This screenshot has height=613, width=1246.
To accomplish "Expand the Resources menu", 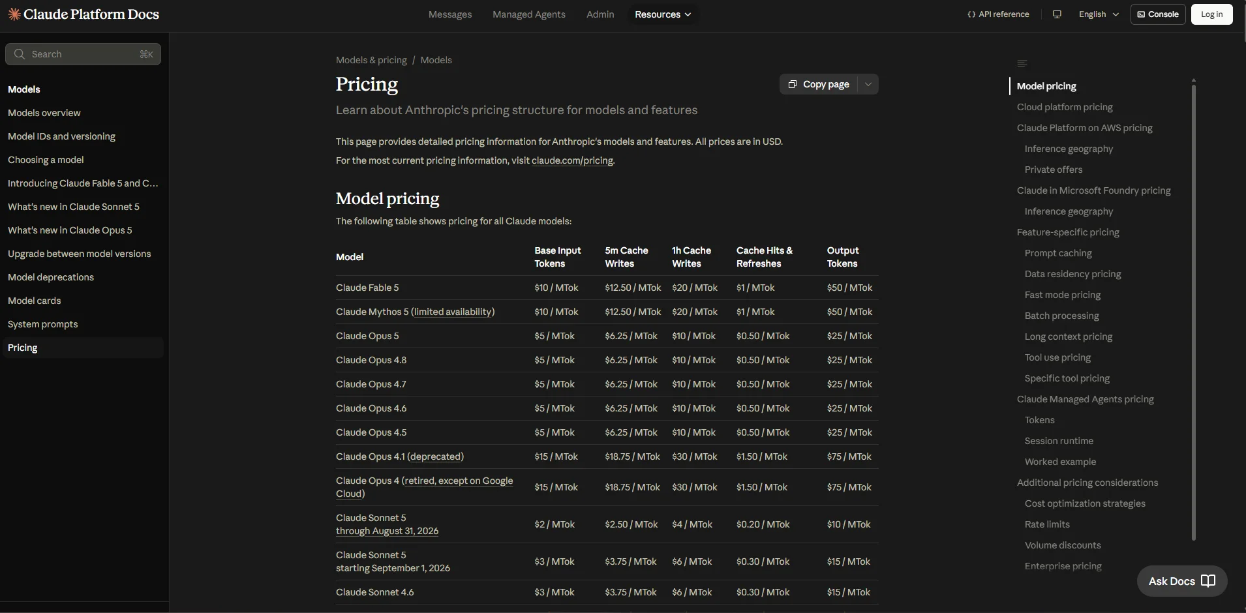I will [x=663, y=14].
